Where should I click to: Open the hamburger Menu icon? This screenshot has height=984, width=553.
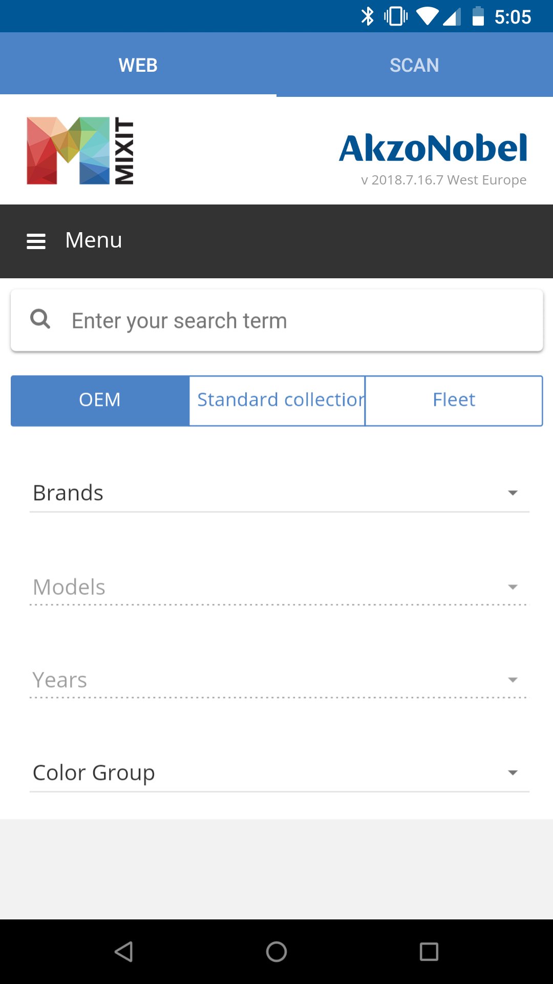coord(36,241)
